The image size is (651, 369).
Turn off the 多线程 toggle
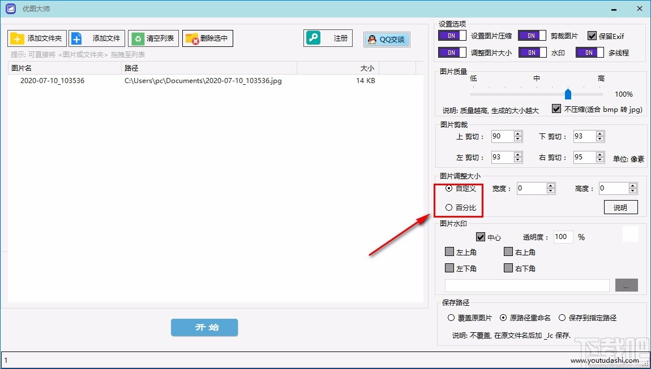[x=589, y=52]
